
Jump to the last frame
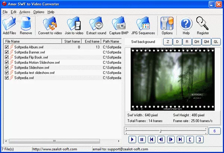point(180,140)
